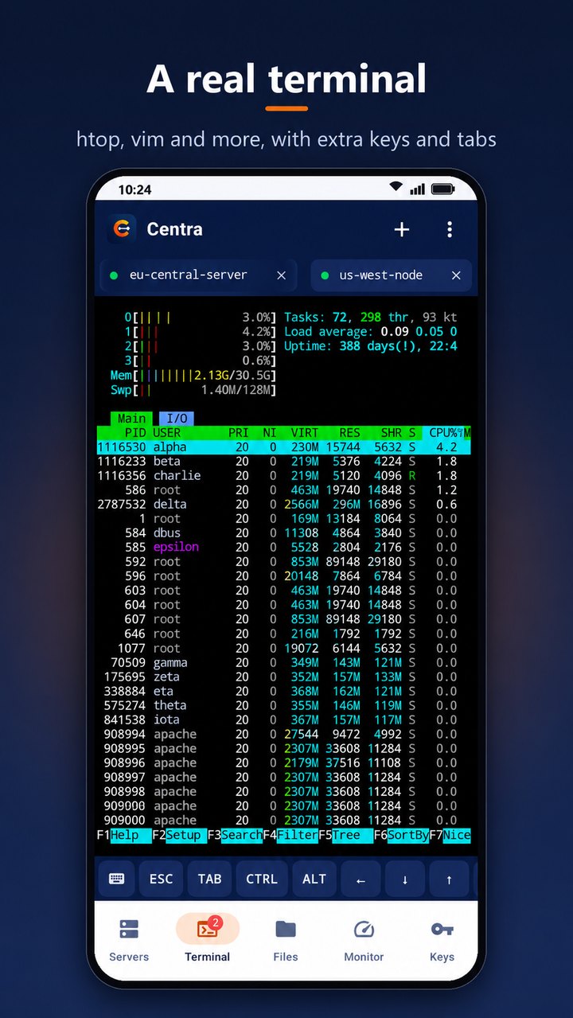Select the dbus process row
This screenshot has height=1018, width=573.
pyautogui.click(x=283, y=533)
